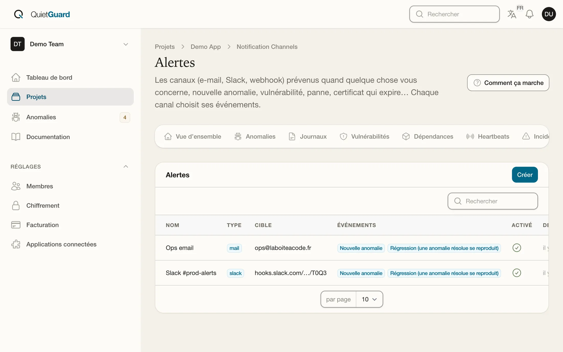Go to Projets breadcrumb link

(x=165, y=47)
